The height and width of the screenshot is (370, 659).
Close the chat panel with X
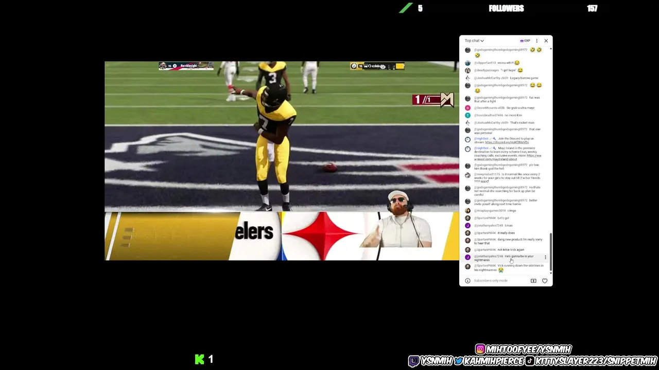(546, 41)
